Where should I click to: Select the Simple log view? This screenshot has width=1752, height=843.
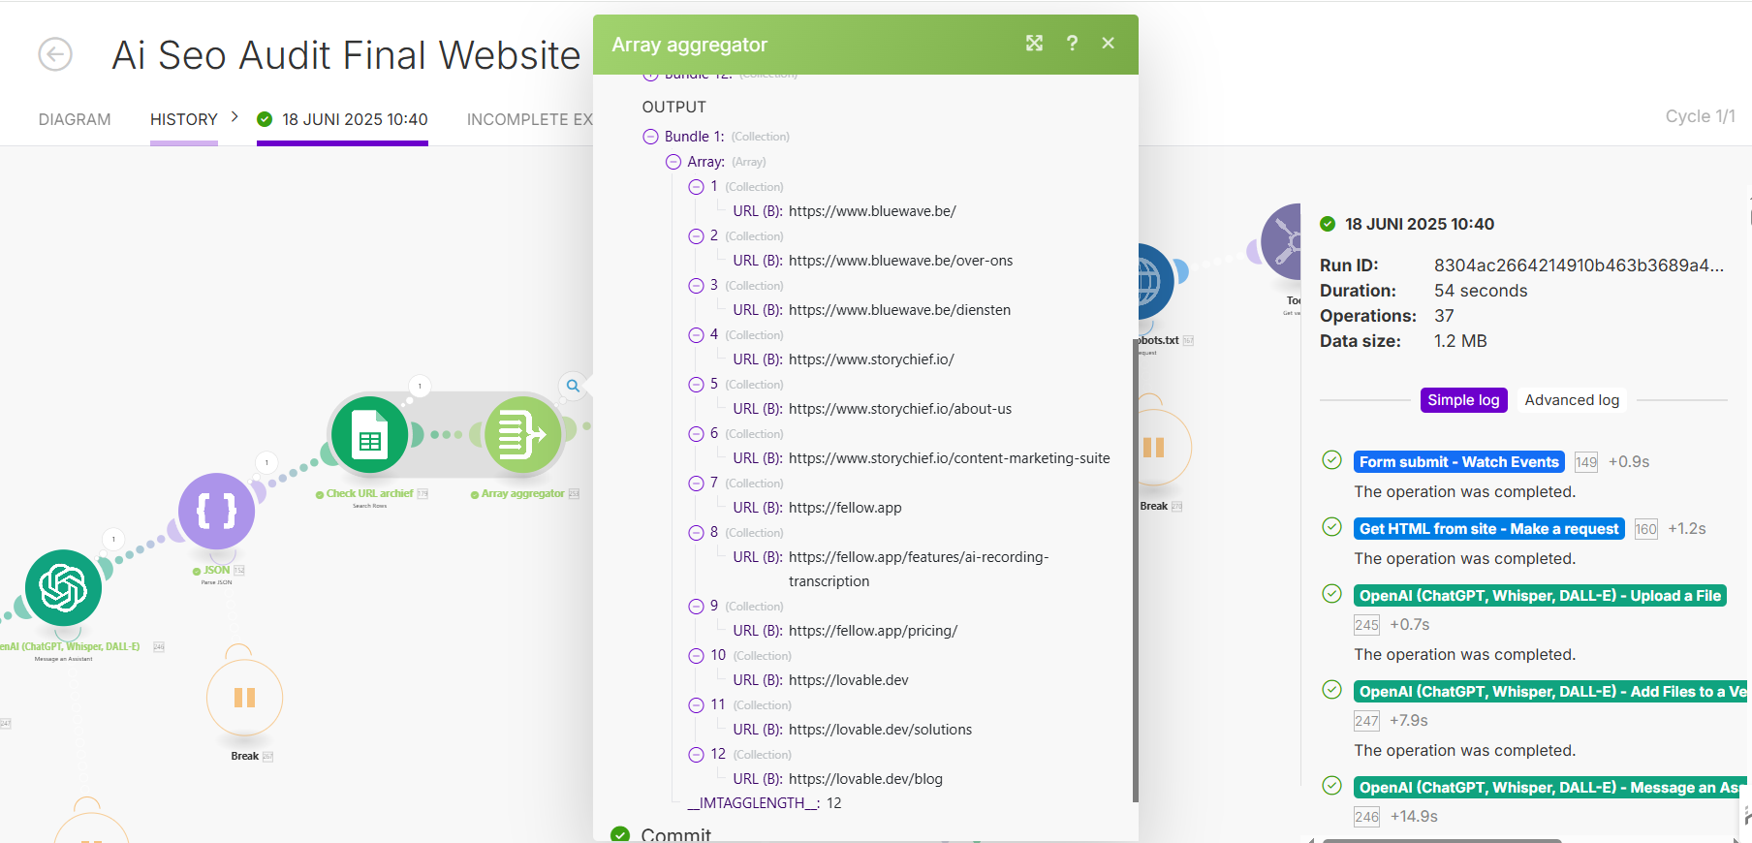(1463, 400)
